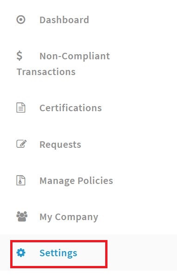Click the word Manage in sidebar
This screenshot has width=177, height=278.
[x=57, y=181]
